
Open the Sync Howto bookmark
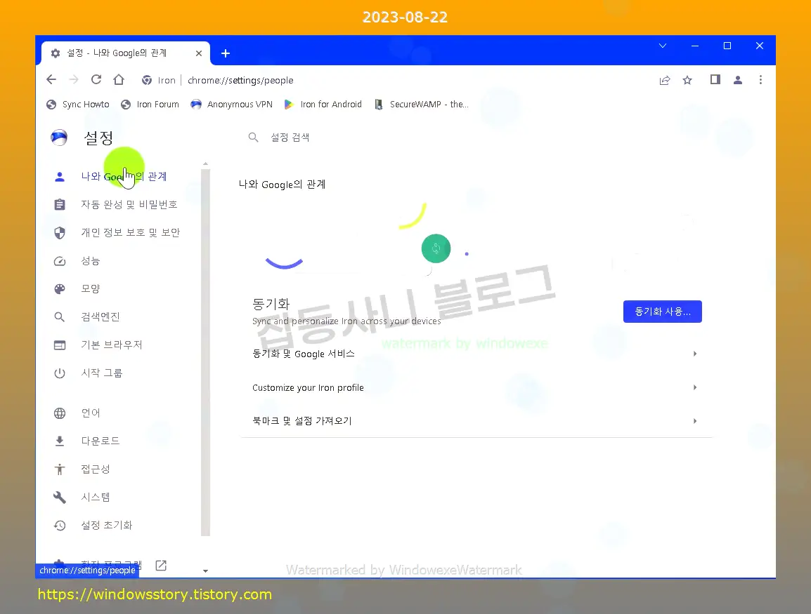(x=78, y=105)
